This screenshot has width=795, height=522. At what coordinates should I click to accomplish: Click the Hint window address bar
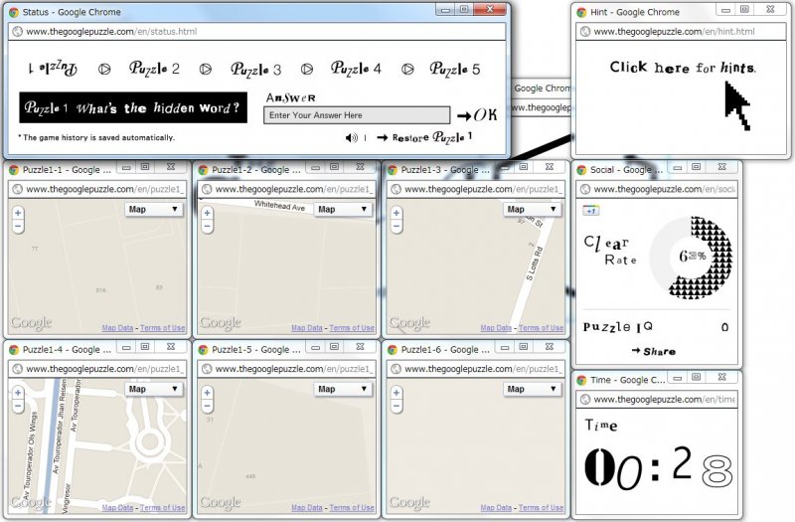coord(682,32)
